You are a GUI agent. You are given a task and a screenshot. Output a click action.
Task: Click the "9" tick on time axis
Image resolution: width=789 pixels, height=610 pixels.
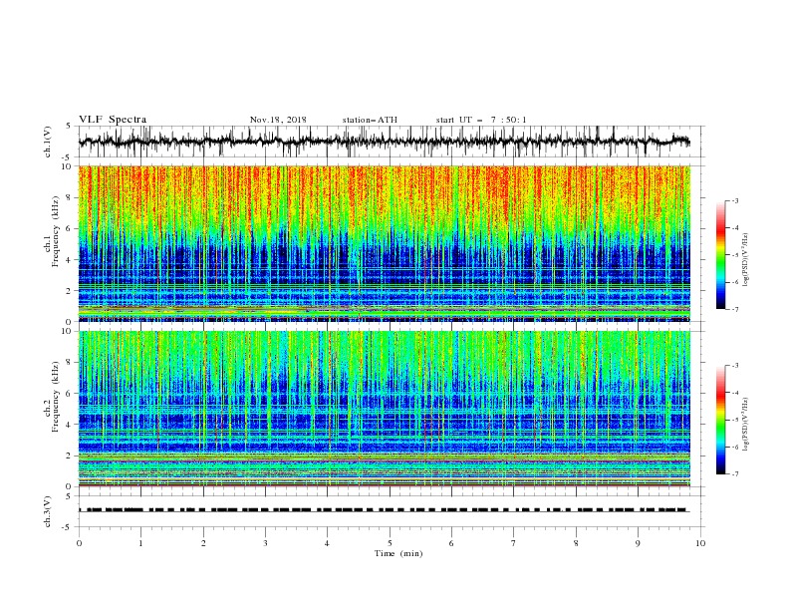click(x=638, y=543)
